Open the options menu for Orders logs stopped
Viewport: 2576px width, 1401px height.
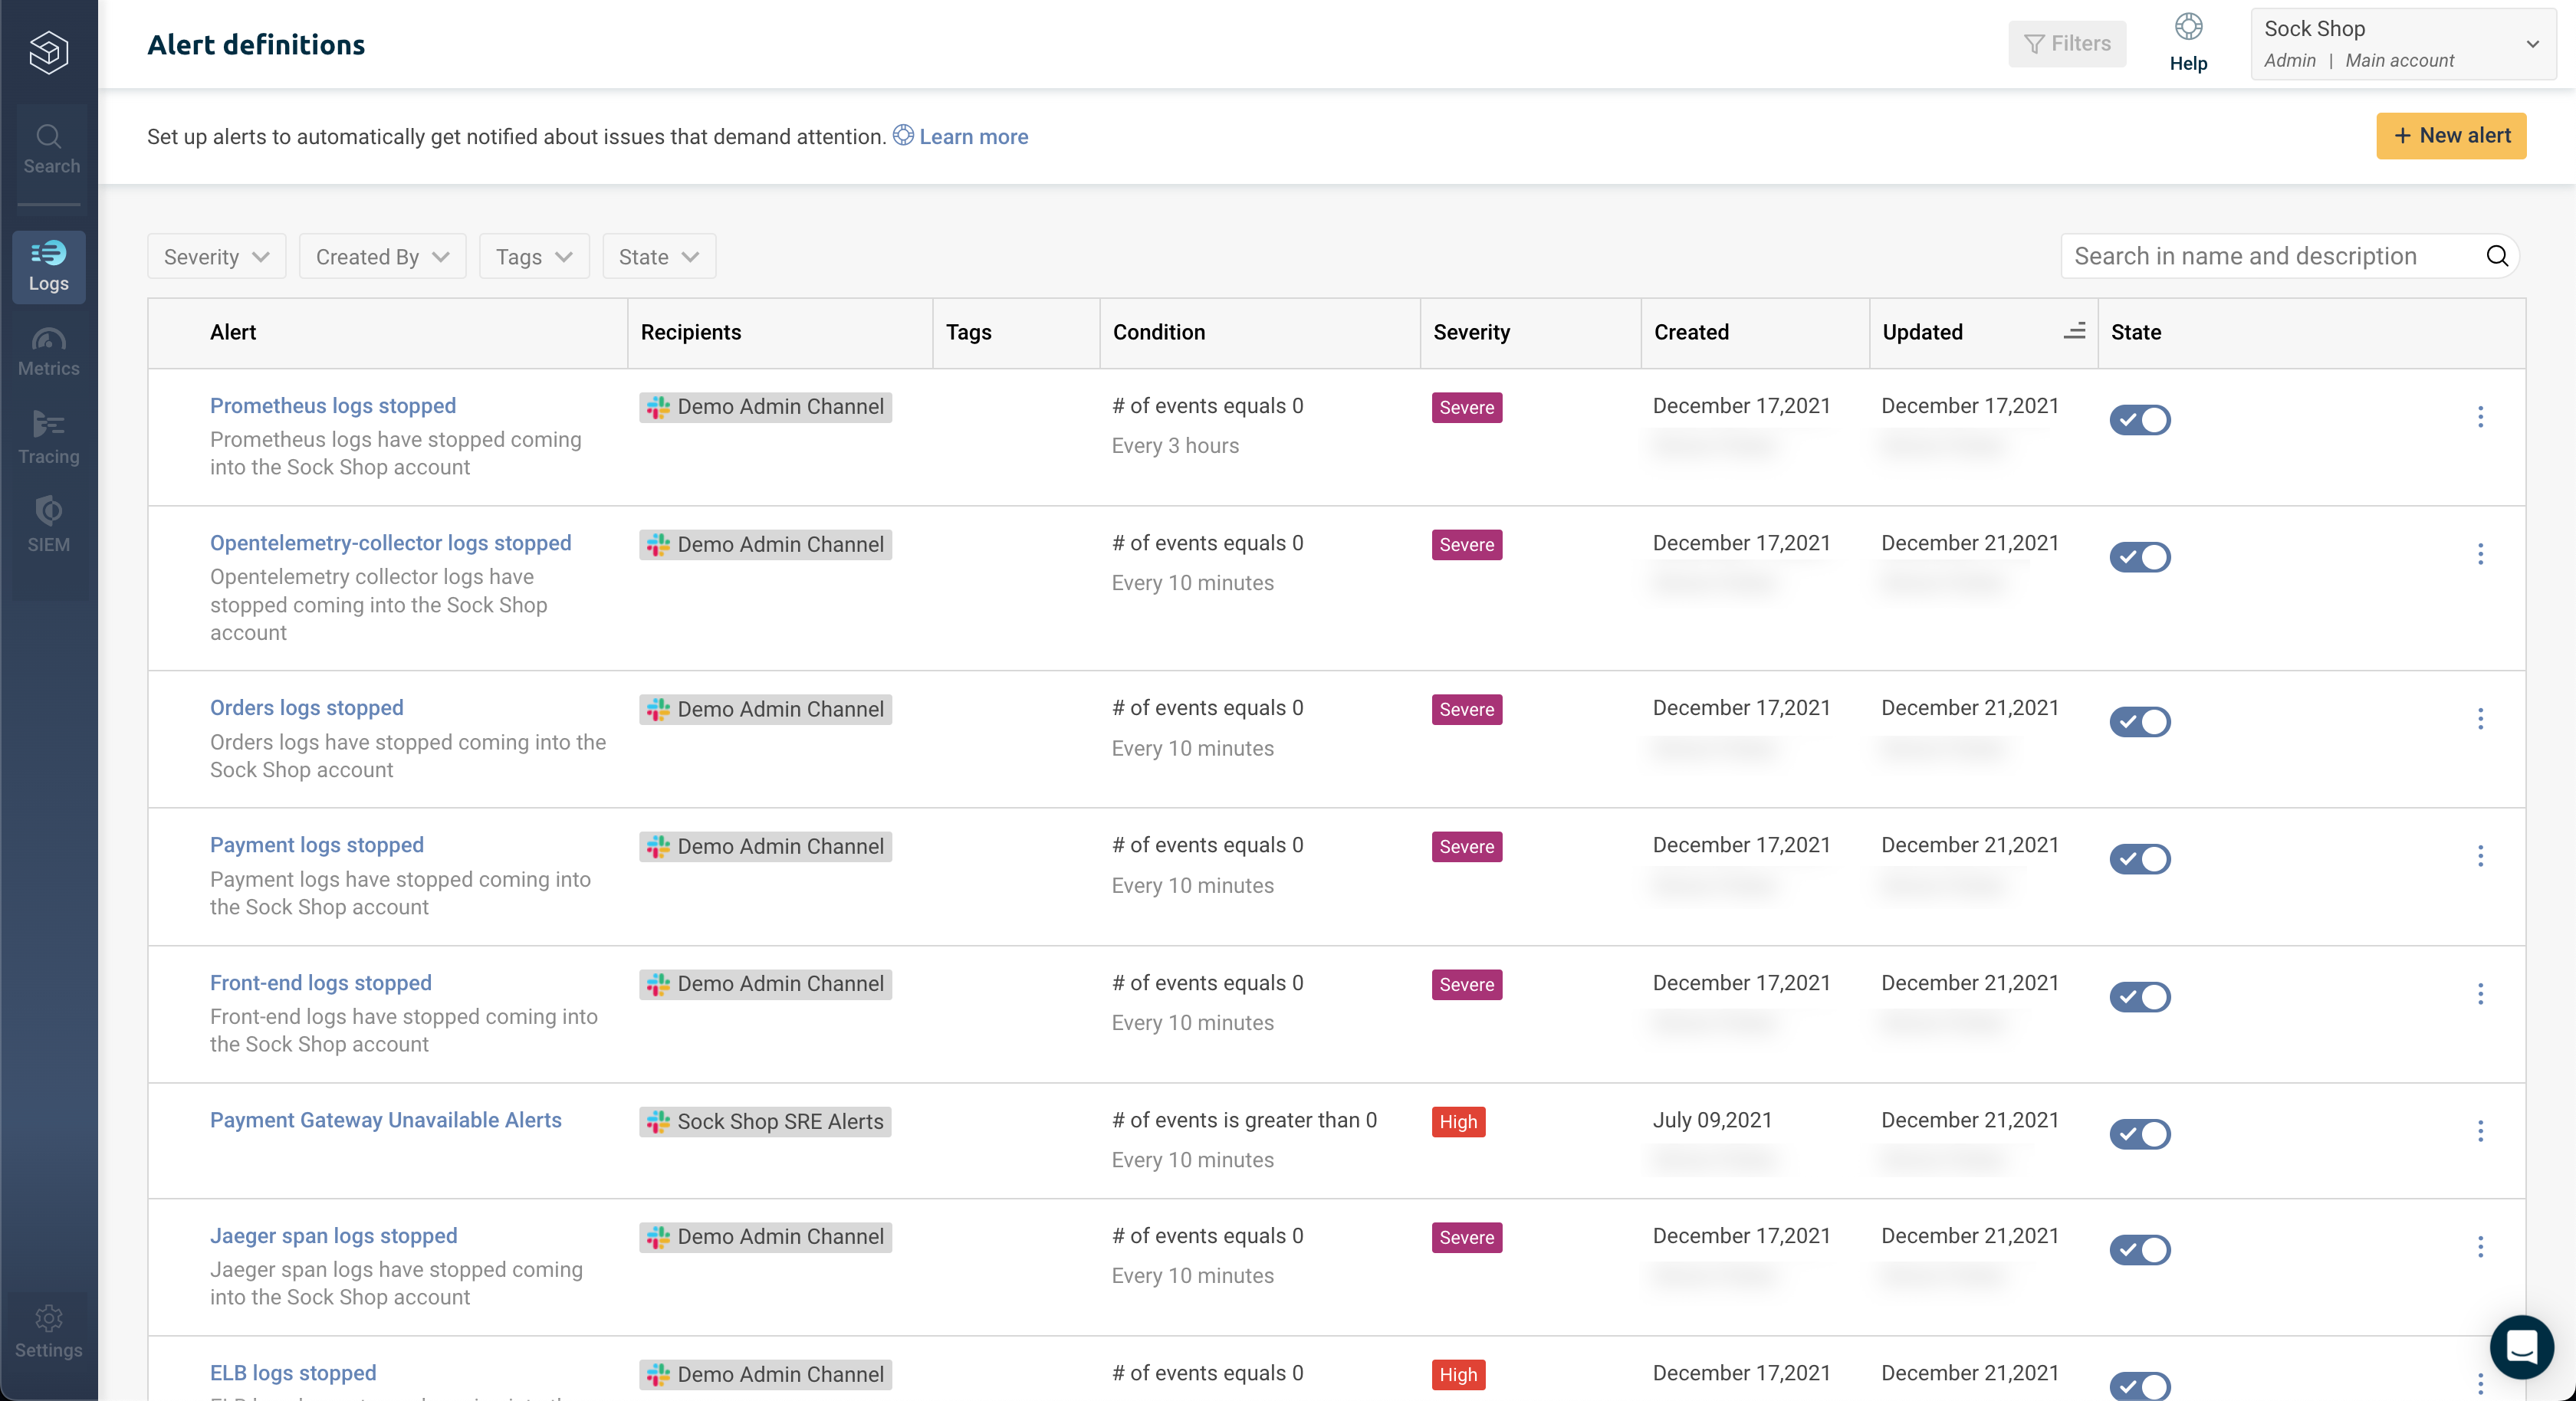(2481, 719)
